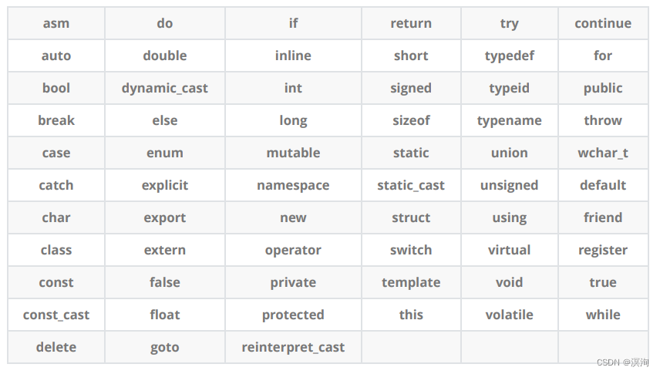This screenshot has height=374, width=660.
Task: Select the 'typename' cell
Action: point(510,120)
